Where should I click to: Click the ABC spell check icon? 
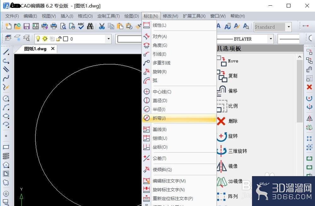(x=81, y=26)
